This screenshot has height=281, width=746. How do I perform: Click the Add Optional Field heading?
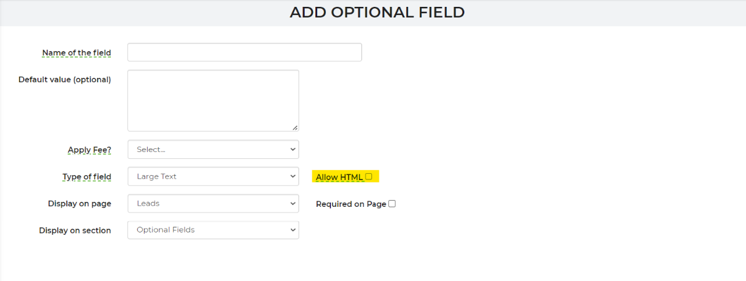click(x=377, y=12)
